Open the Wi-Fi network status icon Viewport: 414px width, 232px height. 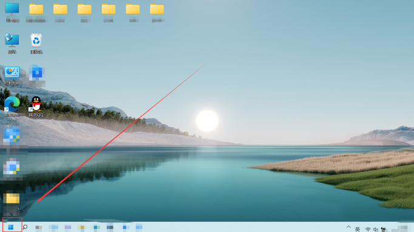tap(367, 229)
